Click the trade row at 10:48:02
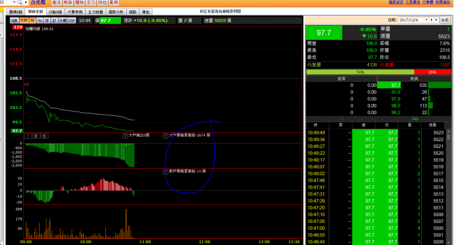 click(x=376, y=174)
